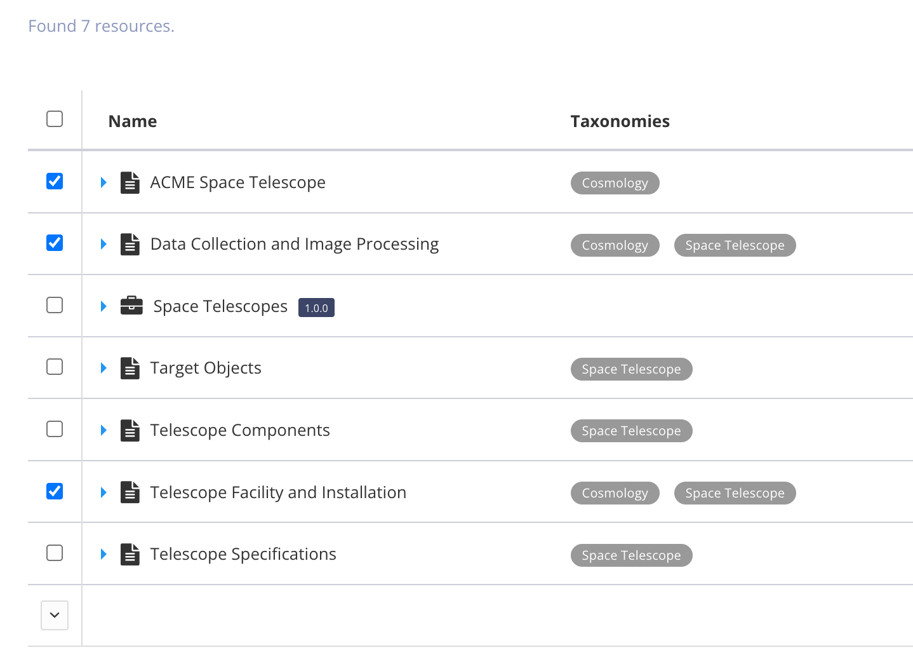Open the ACME Space Telescope resource

[x=237, y=182]
